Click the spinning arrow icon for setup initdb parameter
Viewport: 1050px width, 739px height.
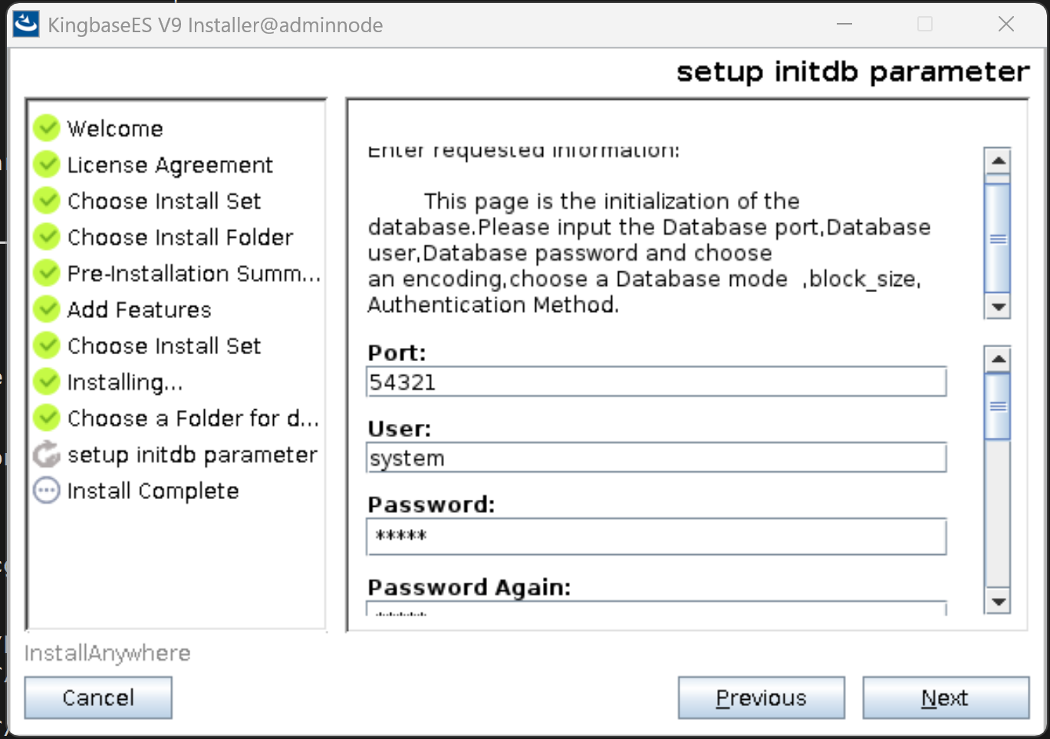tap(47, 455)
